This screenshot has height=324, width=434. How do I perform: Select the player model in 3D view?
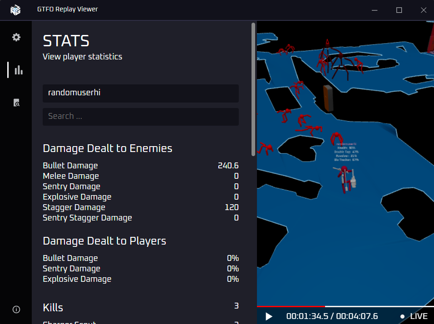click(345, 179)
